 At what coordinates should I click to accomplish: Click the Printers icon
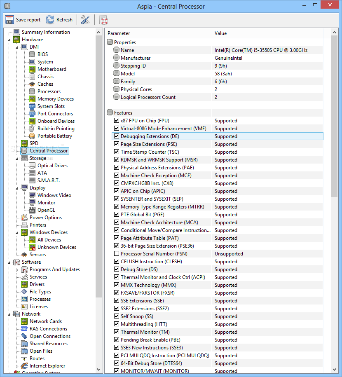pos(24,225)
